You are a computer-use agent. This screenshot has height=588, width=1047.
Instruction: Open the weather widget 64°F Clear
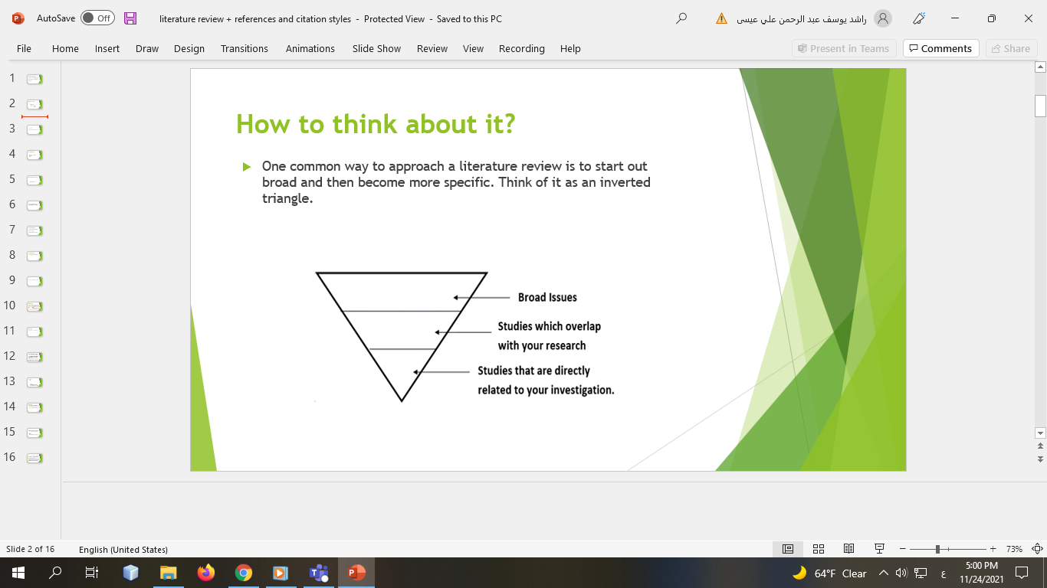coord(829,573)
